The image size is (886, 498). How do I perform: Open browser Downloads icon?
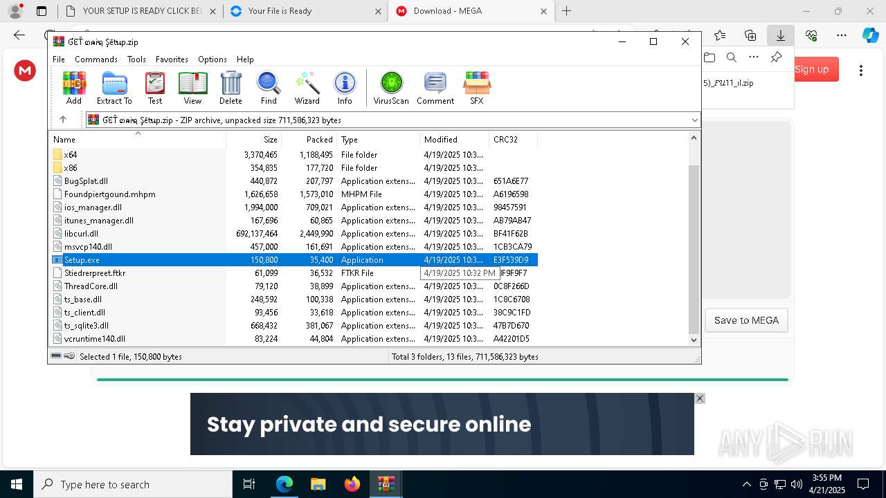point(781,35)
